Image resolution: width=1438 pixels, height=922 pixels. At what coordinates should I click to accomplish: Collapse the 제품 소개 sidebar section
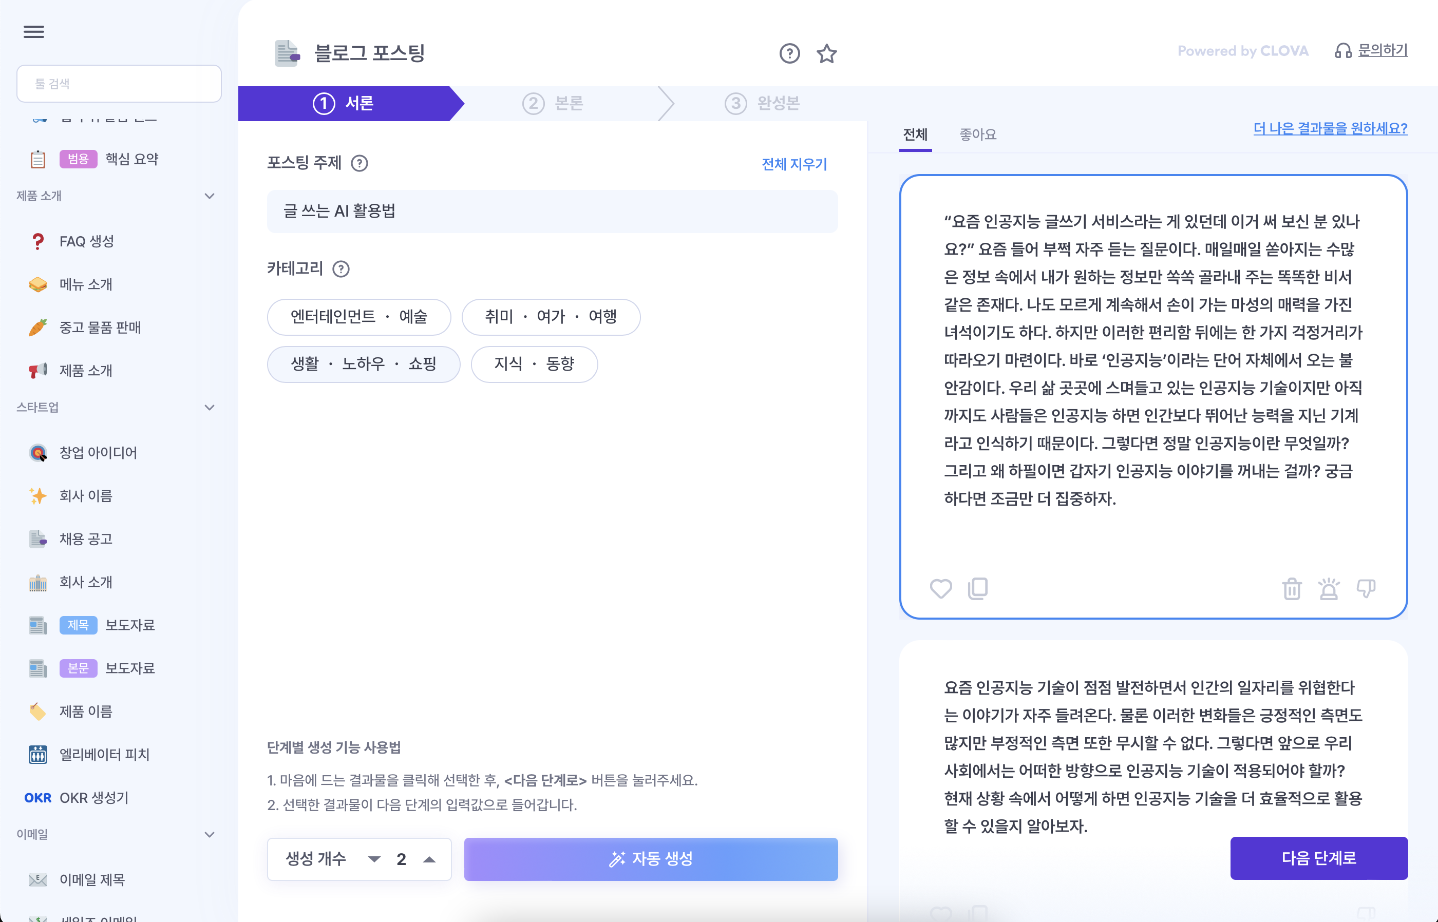pyautogui.click(x=209, y=196)
